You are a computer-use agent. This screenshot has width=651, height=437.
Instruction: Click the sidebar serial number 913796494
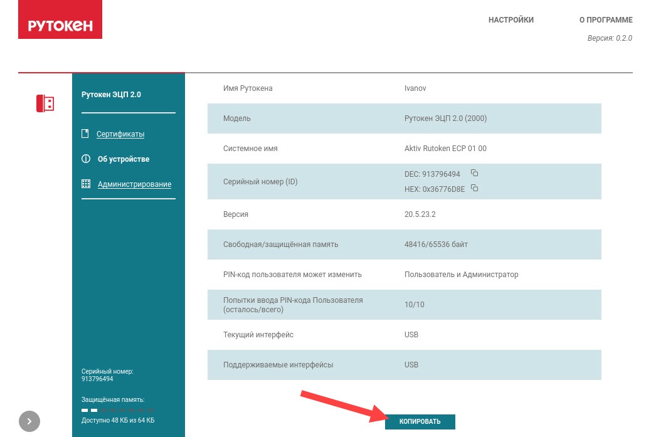pyautogui.click(x=97, y=379)
